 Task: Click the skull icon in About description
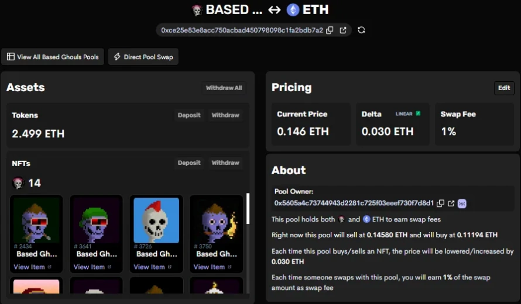point(341,219)
